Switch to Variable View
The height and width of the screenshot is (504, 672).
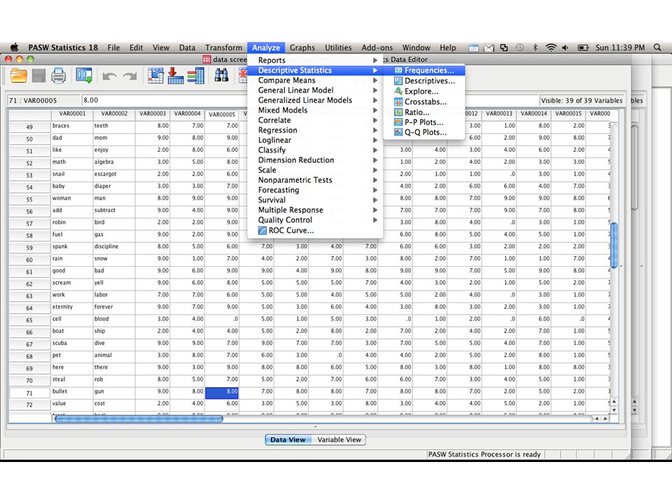[x=339, y=440]
